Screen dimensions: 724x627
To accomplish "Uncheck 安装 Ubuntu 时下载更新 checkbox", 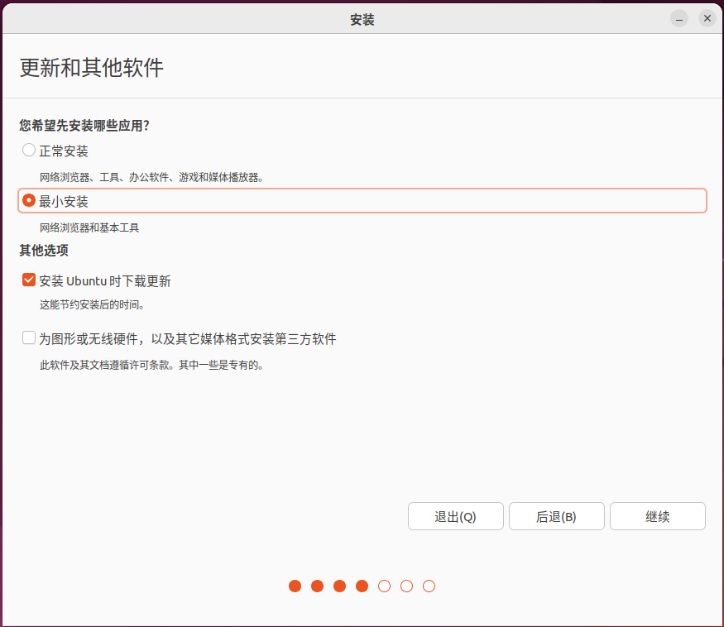I will [29, 280].
